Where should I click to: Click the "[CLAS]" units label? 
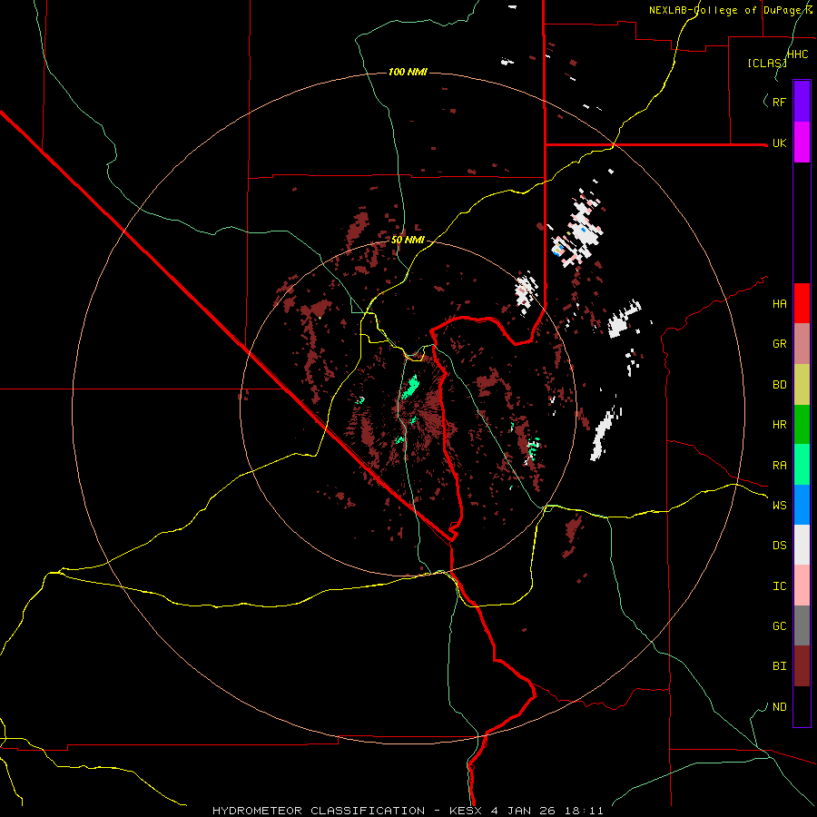click(x=767, y=63)
